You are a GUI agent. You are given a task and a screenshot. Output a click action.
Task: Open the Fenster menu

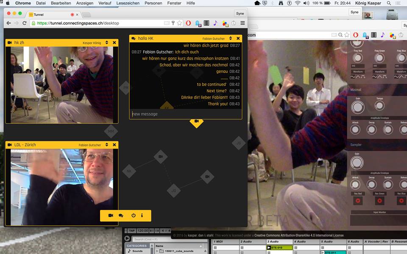[x=174, y=3]
